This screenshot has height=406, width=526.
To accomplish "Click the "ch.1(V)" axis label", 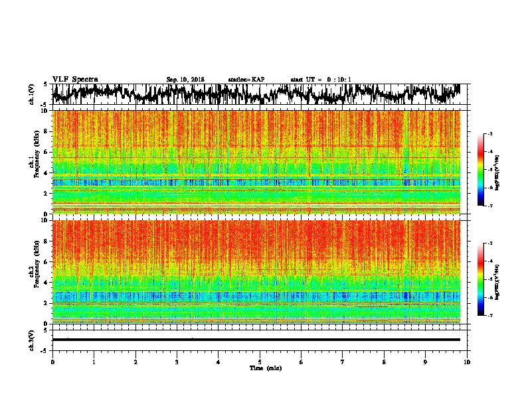I will point(32,94).
